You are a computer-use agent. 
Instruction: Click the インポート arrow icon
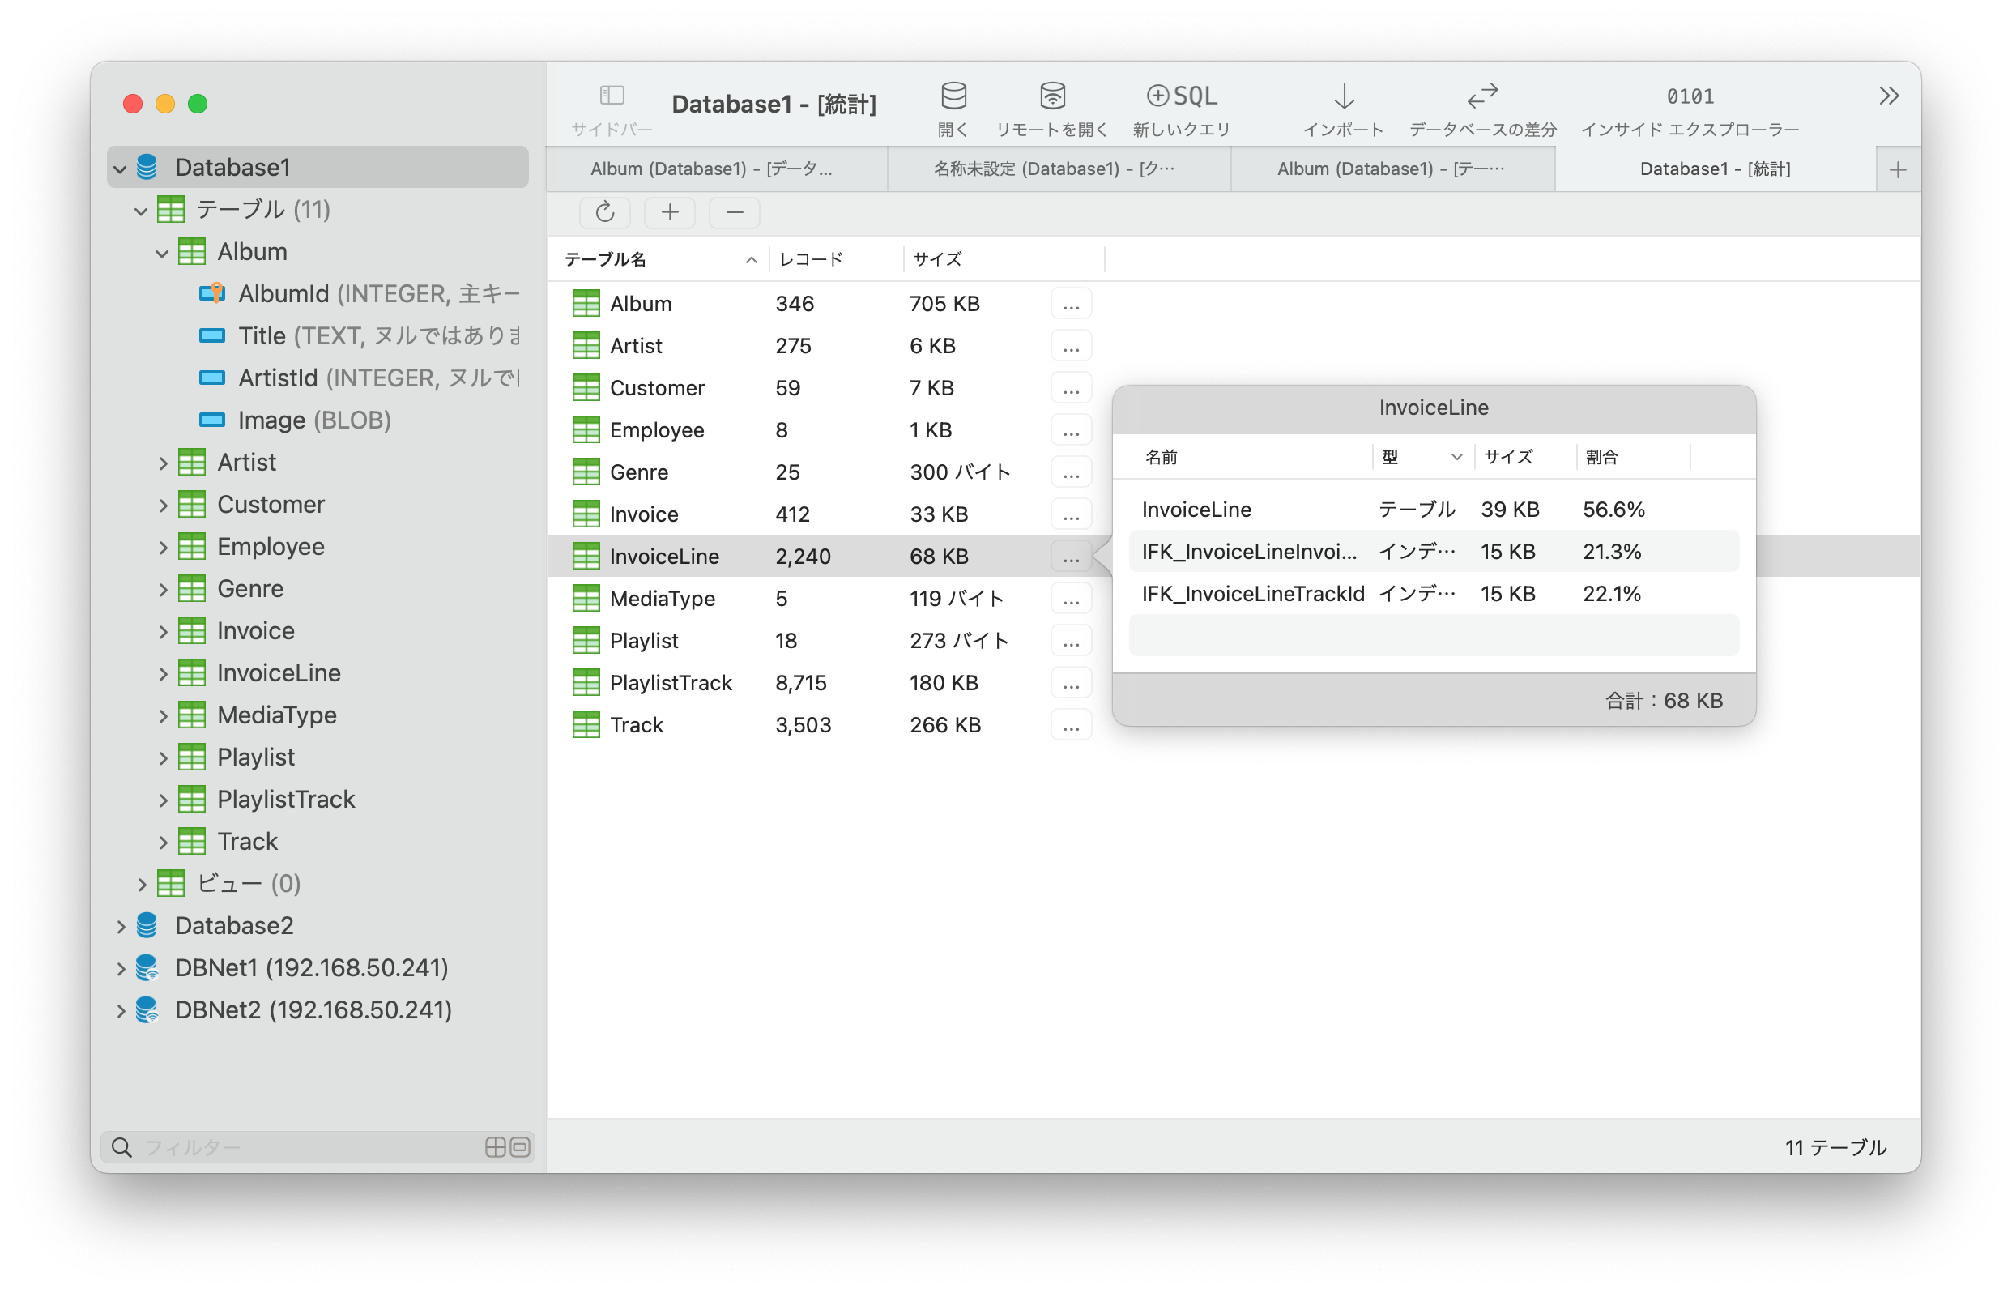coord(1344,96)
